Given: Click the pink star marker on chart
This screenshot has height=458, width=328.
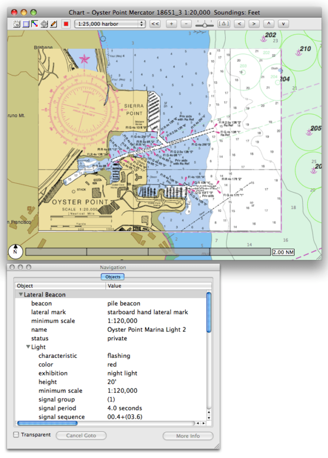Looking at the screenshot, I should coord(85,59).
